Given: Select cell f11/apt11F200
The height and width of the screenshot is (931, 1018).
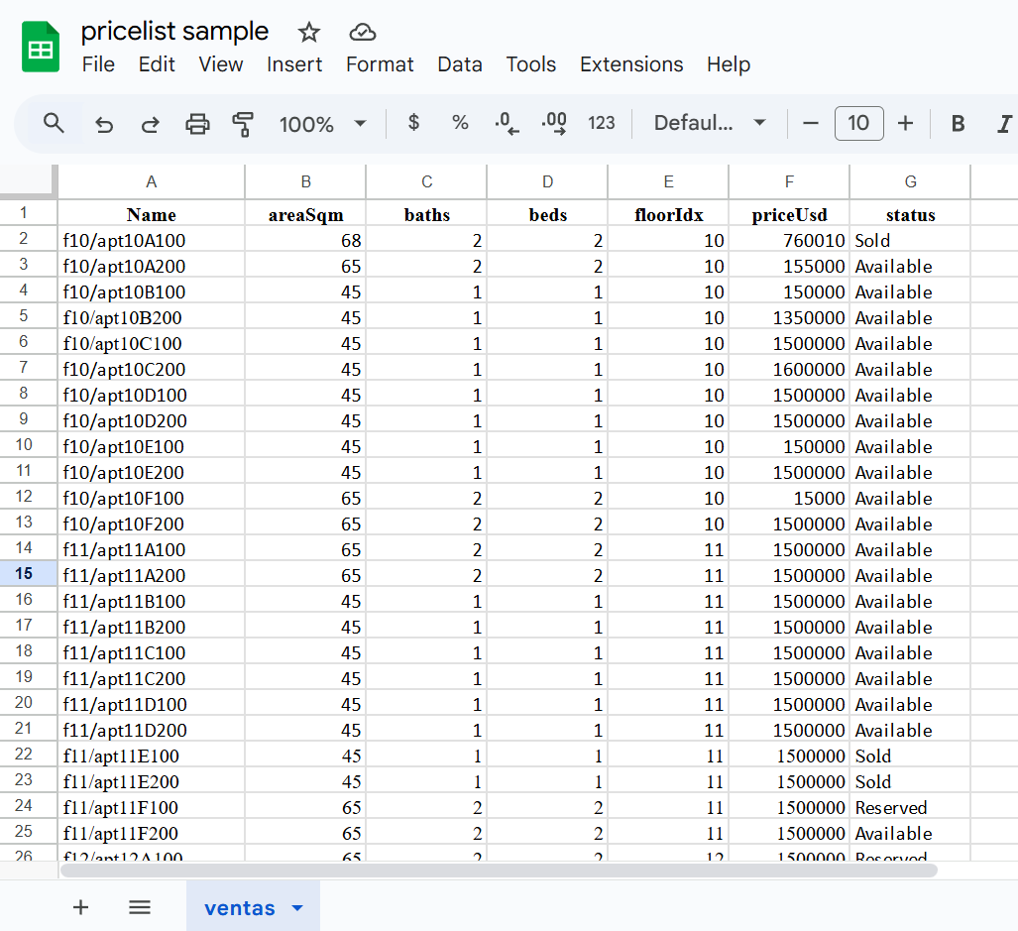Looking at the screenshot, I should point(152,833).
